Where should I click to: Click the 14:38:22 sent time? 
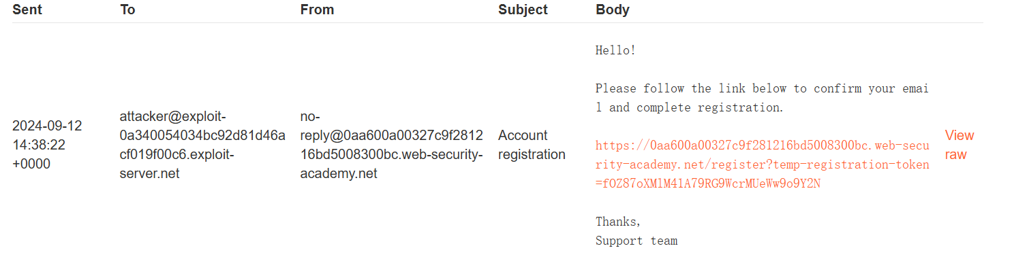pos(39,145)
